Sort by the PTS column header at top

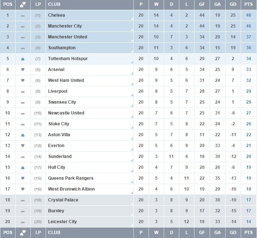pos(248,4)
